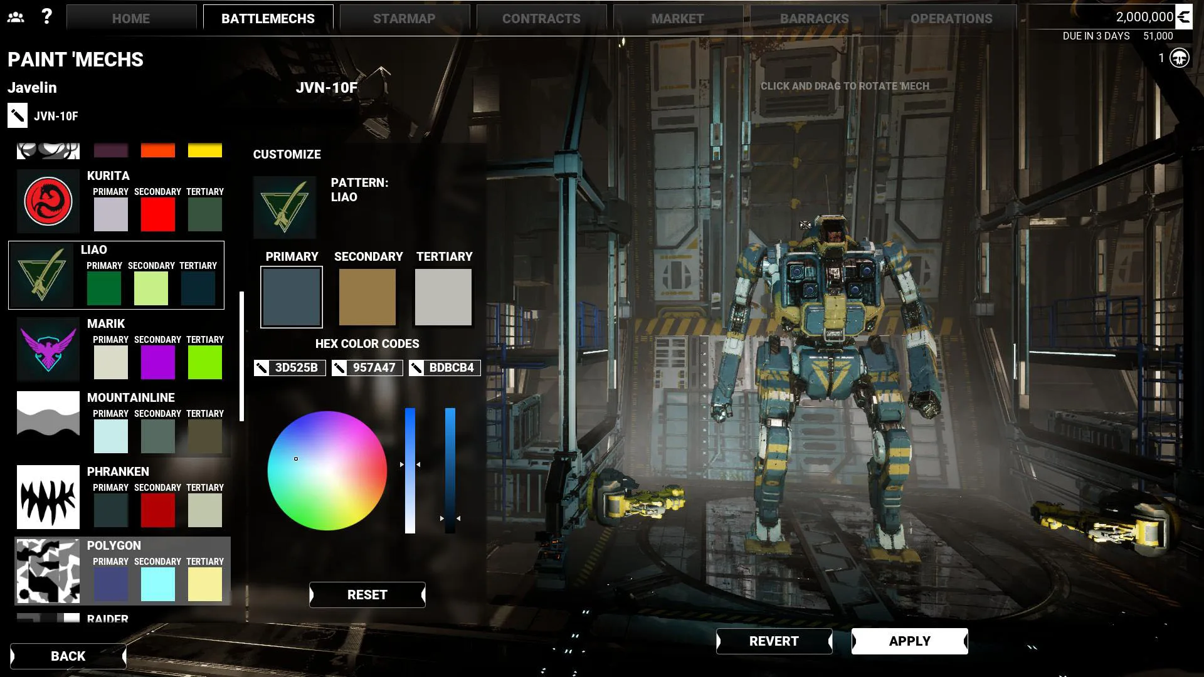
Task: Open the BARRACKS tab
Action: 815,18
